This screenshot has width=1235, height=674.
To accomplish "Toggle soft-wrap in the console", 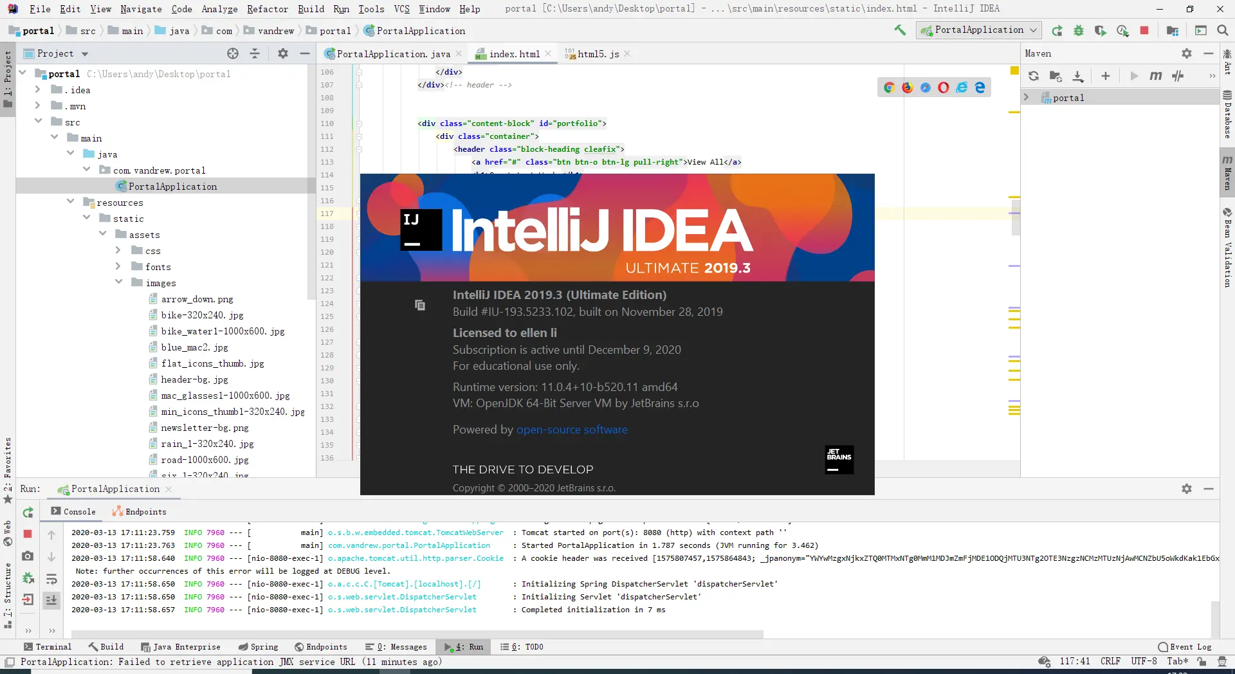I will [x=51, y=579].
